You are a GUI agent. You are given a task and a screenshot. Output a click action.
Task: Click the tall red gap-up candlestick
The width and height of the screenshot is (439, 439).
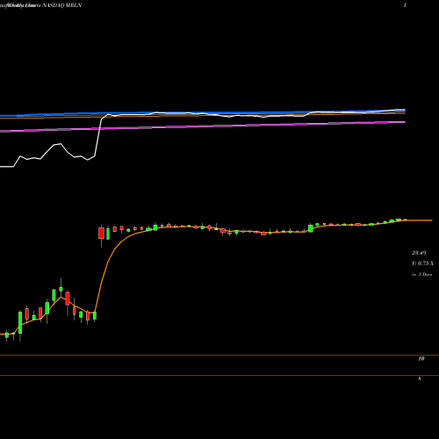click(x=101, y=234)
